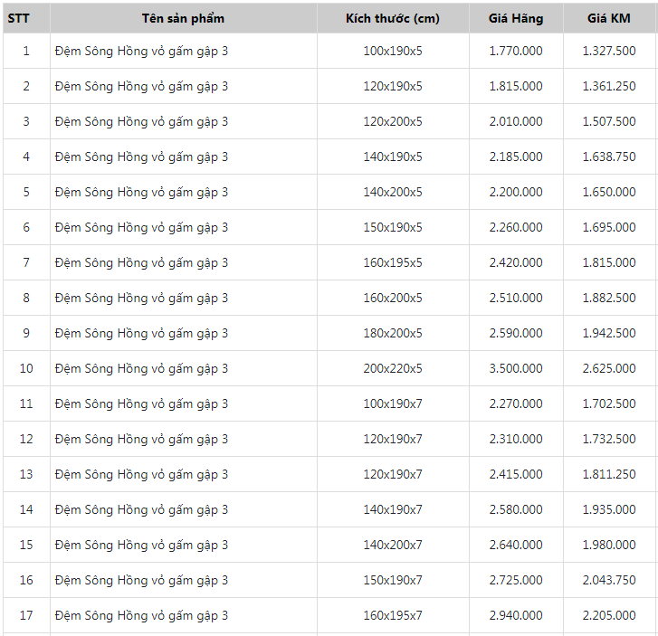Image resolution: width=658 pixels, height=636 pixels.
Task: Click the Tên sản phẩm column header
Action: pyautogui.click(x=183, y=18)
